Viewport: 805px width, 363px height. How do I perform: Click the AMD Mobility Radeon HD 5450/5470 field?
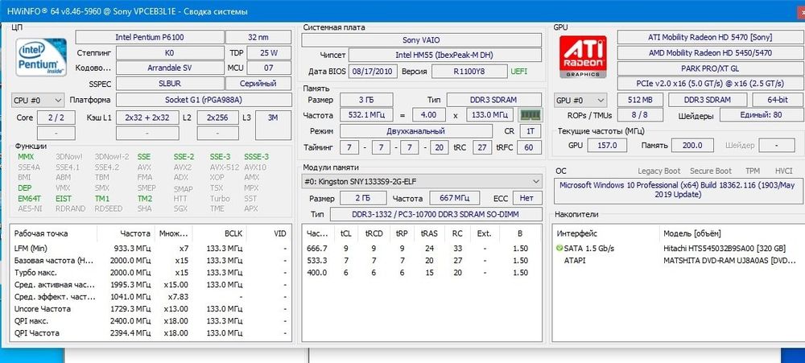coord(710,53)
